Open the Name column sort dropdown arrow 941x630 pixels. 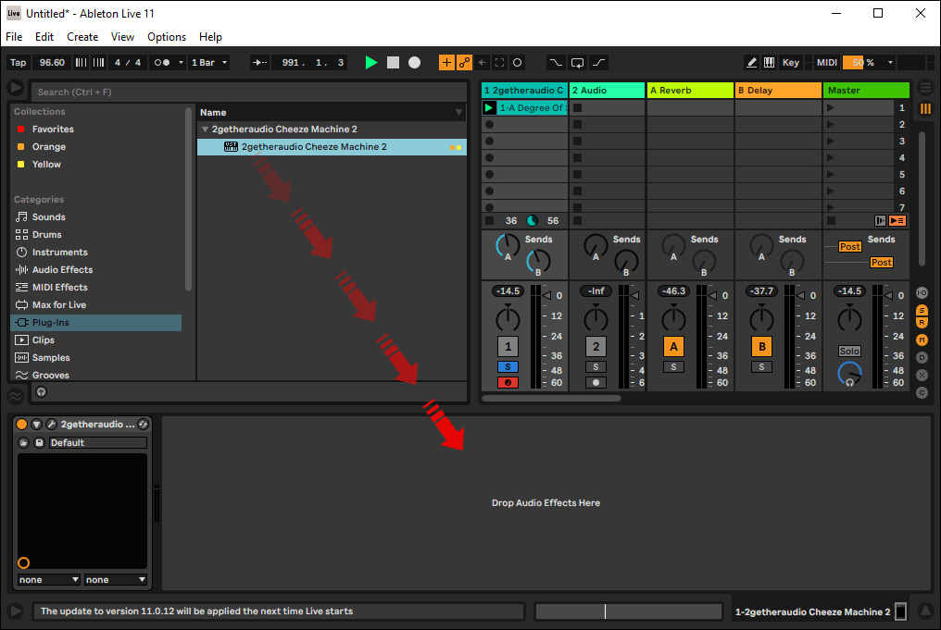pos(458,112)
